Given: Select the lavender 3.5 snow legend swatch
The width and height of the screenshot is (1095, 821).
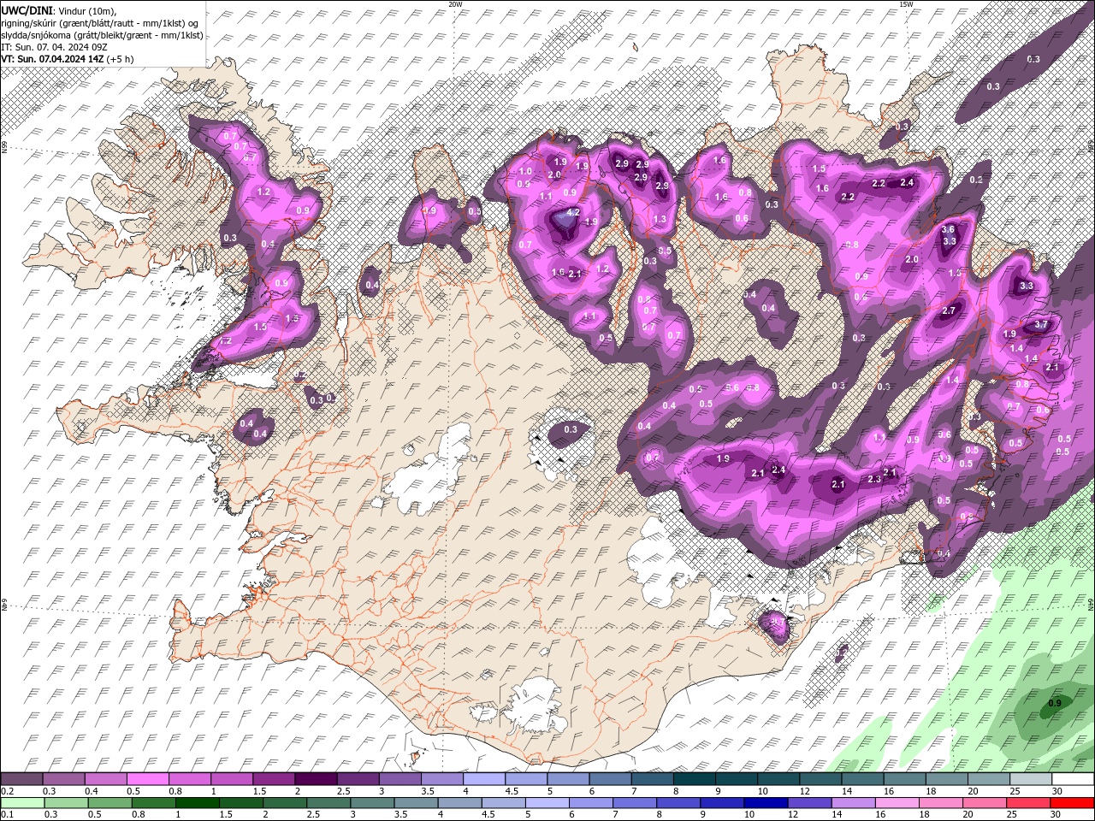Looking at the screenshot, I should pyautogui.click(x=442, y=779).
